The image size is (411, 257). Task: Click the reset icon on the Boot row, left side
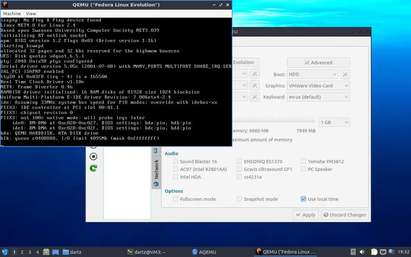pos(254,74)
